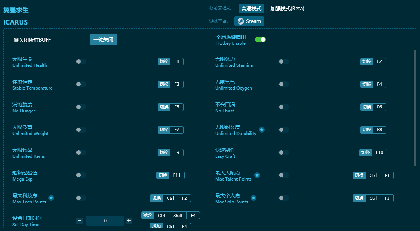The width and height of the screenshot is (420, 231).
Task: Enable Unlimited Stamina toggle
Action: [x=284, y=61]
